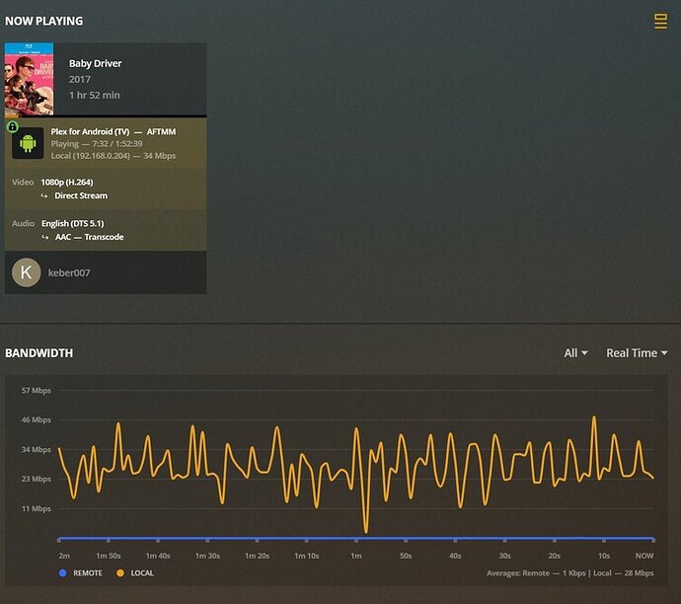Click the "2m" time axis label
681x604 pixels.
(x=64, y=556)
